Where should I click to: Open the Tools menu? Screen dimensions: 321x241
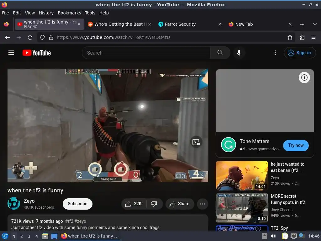90,13
